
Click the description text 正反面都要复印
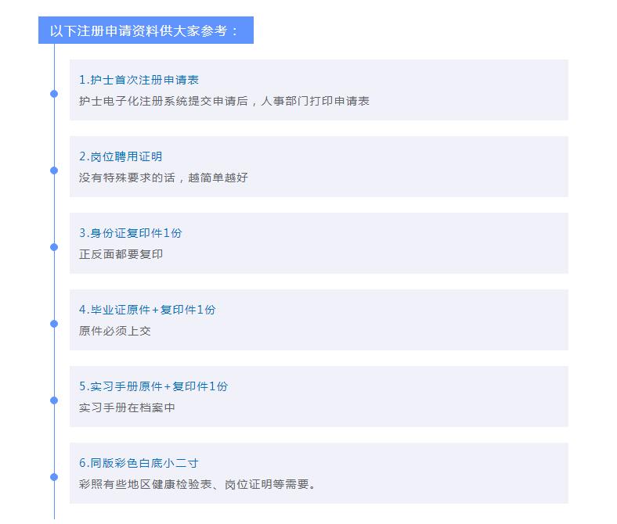(121, 254)
